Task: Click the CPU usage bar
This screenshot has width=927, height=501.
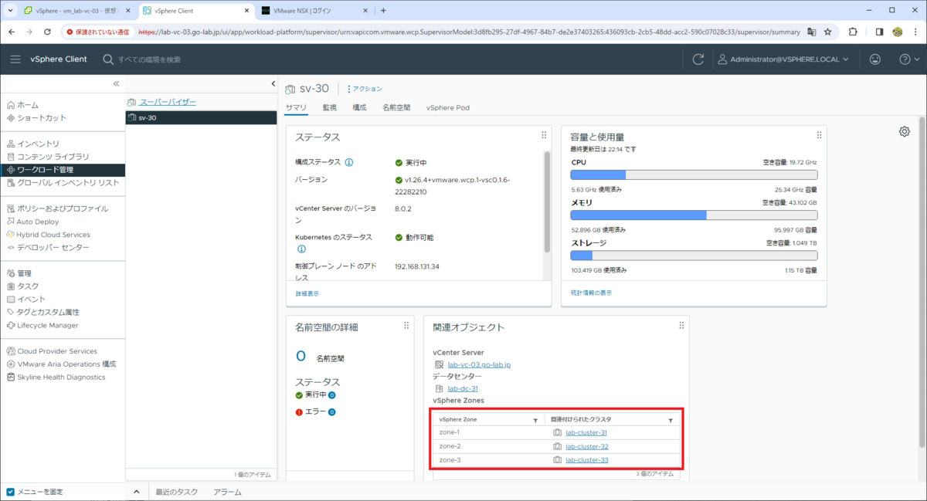Action: (x=694, y=175)
